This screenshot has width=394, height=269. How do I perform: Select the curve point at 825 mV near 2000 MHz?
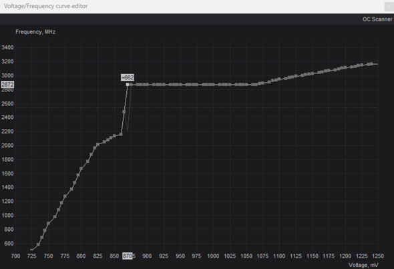coord(97,144)
